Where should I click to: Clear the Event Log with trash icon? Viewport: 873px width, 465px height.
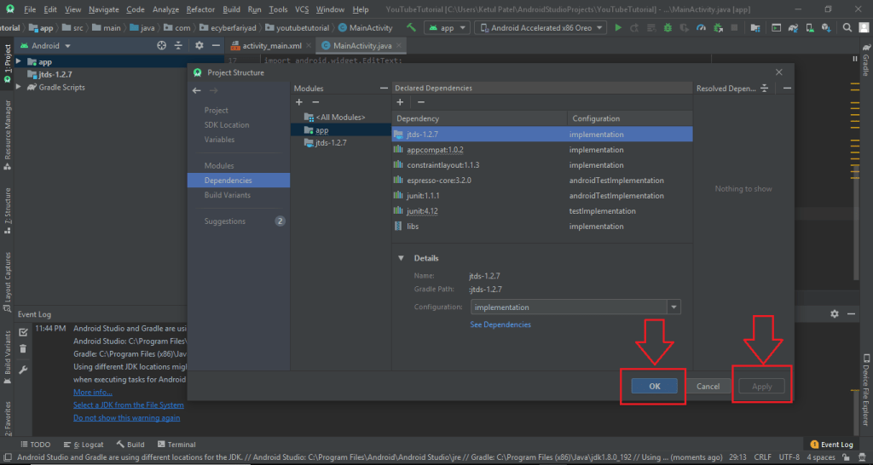tap(23, 348)
